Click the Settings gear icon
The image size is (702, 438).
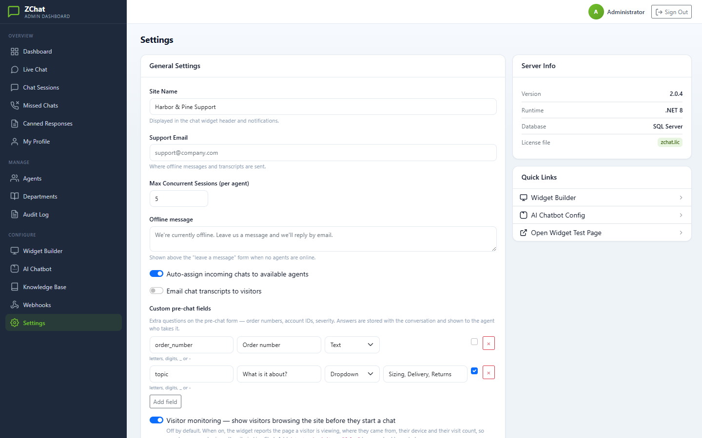click(x=15, y=323)
